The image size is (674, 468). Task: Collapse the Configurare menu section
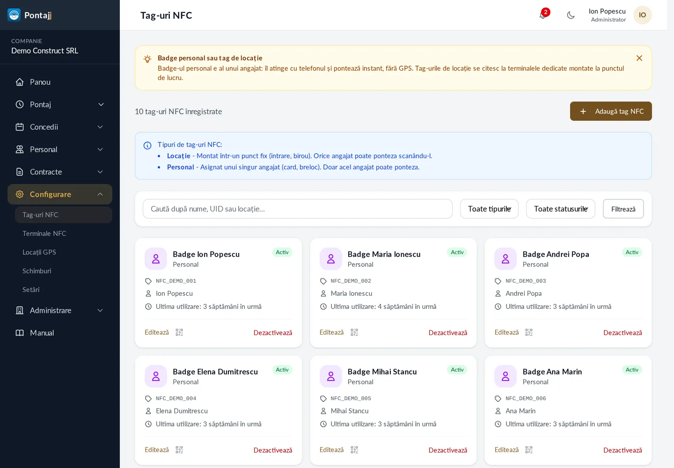(x=60, y=194)
